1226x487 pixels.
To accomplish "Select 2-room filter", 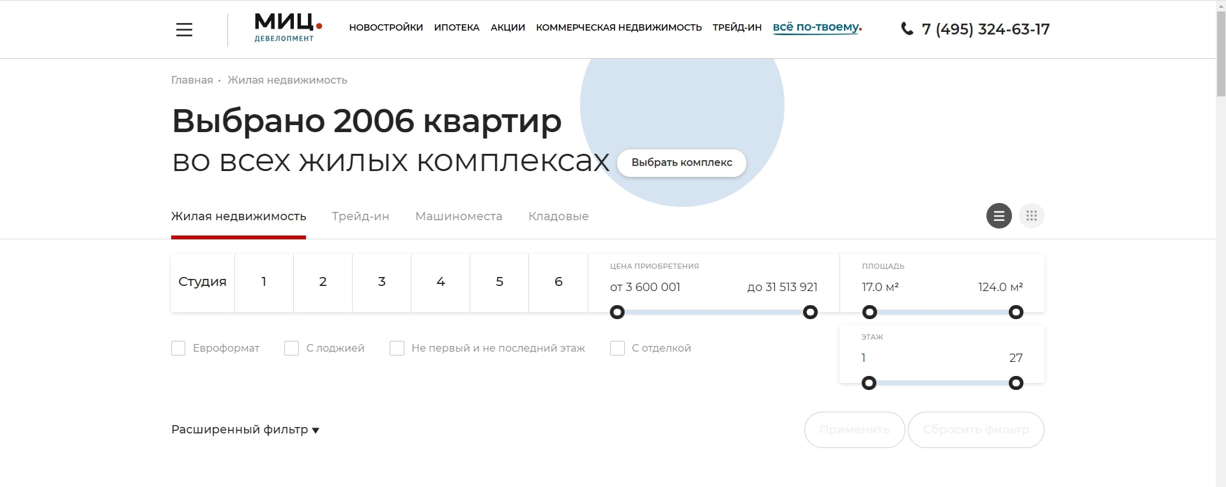I will [x=323, y=282].
